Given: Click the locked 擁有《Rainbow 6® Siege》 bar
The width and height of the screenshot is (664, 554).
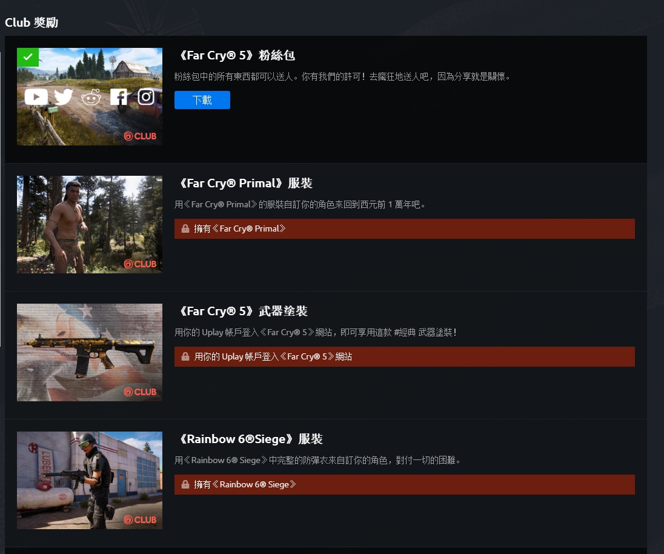Looking at the screenshot, I should [x=405, y=484].
